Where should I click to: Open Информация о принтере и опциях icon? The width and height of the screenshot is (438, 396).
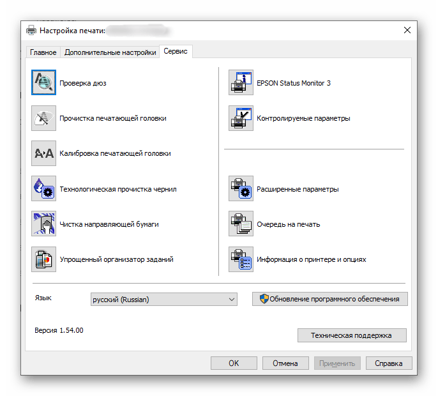click(x=241, y=259)
